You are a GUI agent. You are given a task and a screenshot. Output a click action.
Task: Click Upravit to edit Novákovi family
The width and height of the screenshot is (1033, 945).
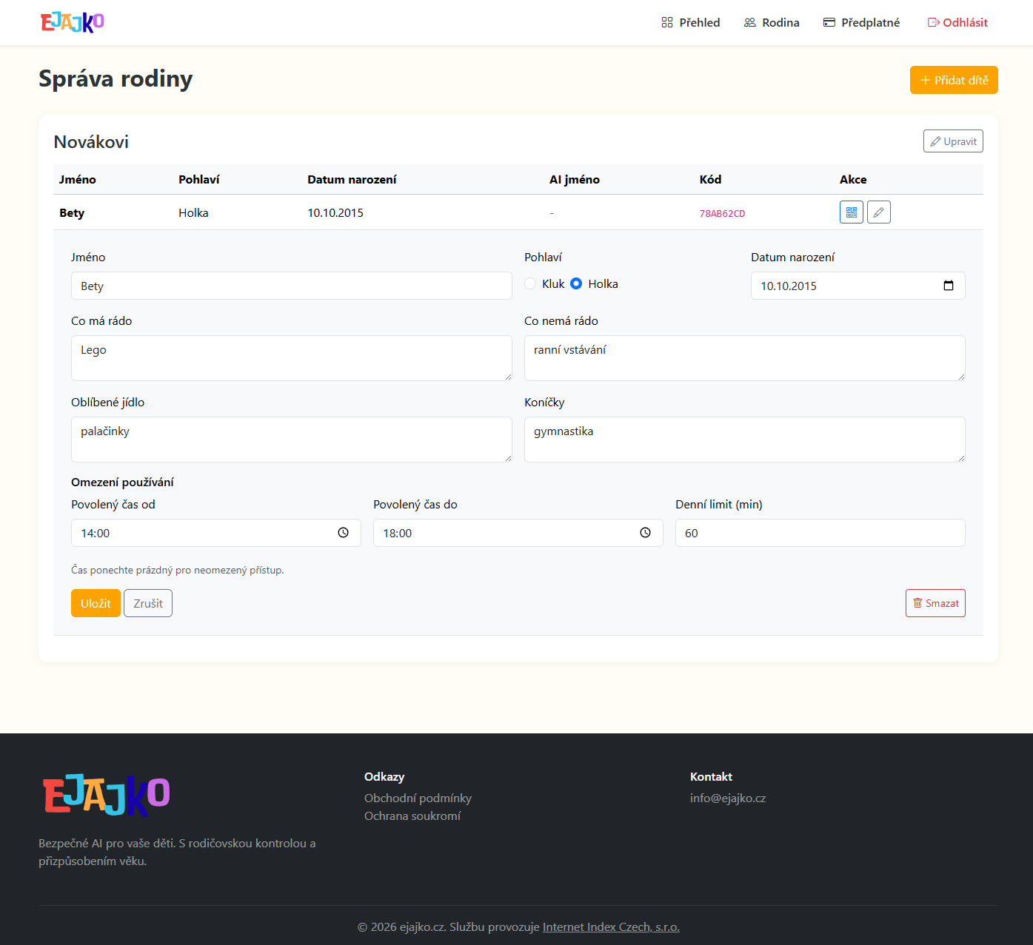(x=952, y=141)
